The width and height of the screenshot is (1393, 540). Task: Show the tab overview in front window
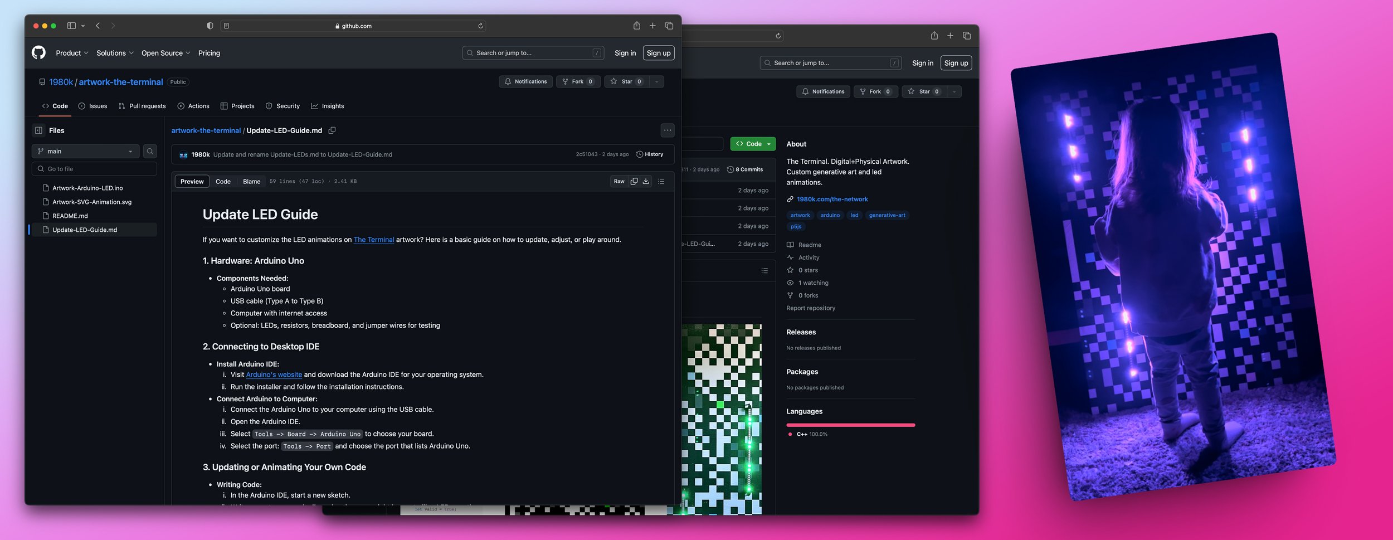click(x=669, y=26)
